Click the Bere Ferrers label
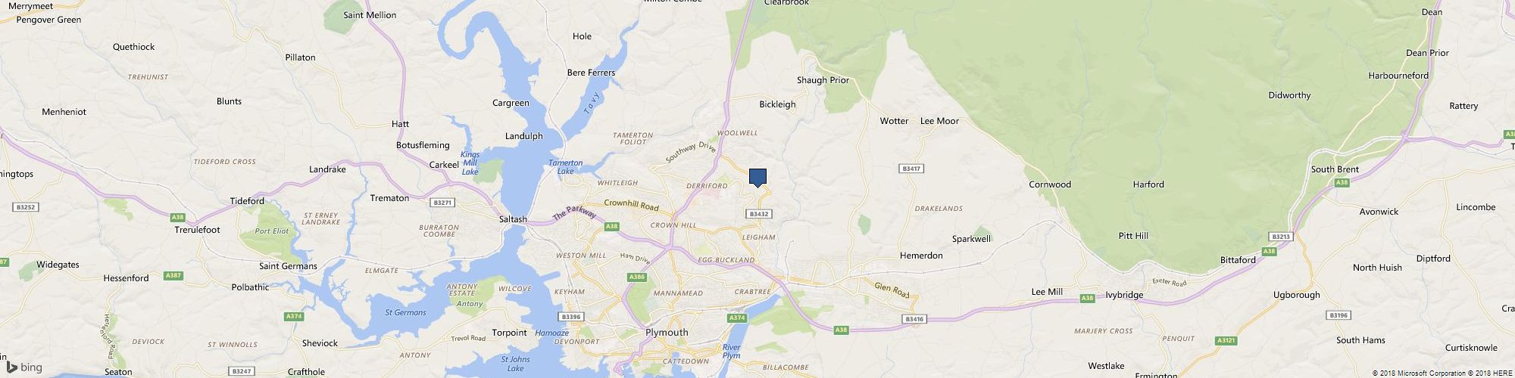This screenshot has width=1515, height=378. (x=591, y=73)
